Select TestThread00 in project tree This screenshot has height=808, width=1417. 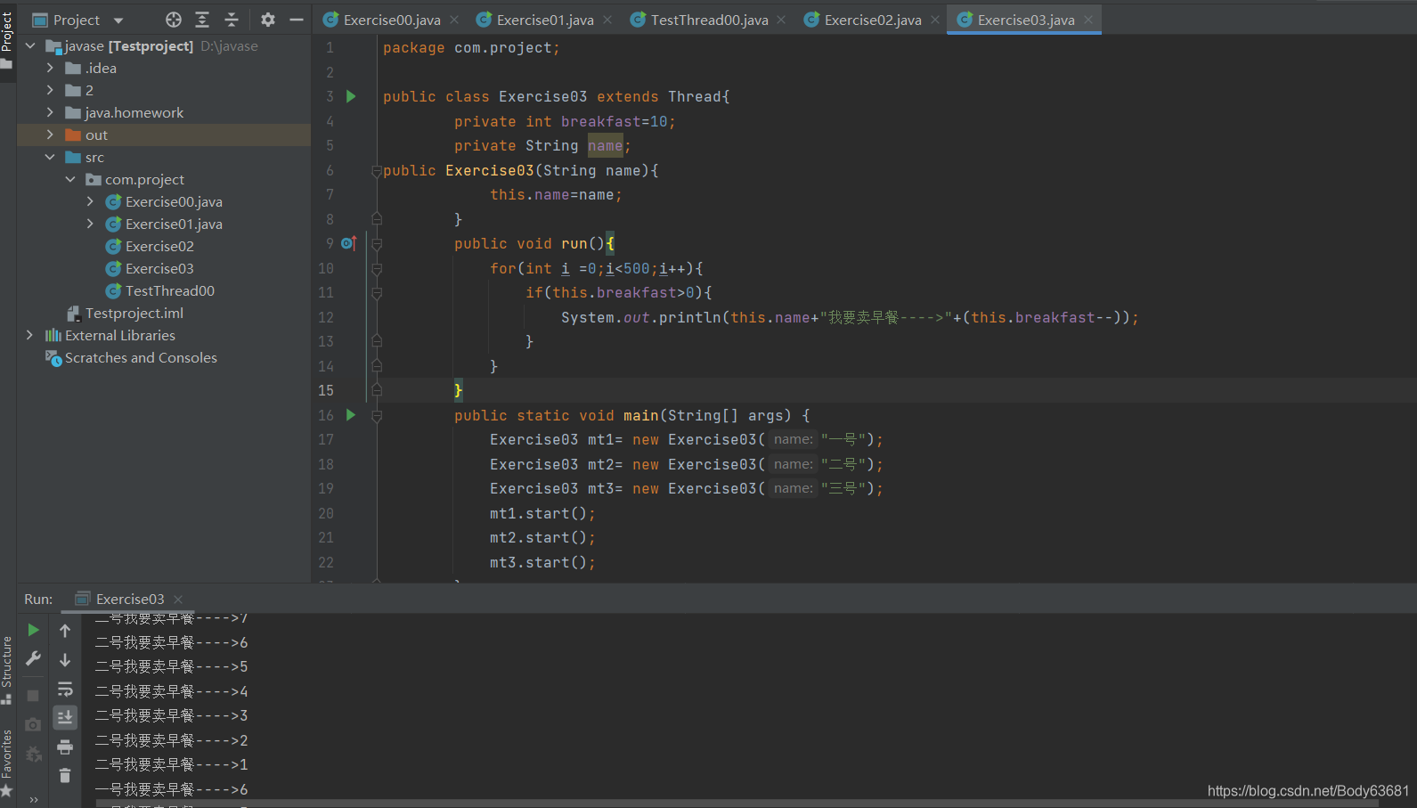tap(170, 290)
